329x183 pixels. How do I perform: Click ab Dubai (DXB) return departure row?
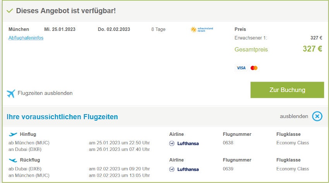(x=25, y=169)
